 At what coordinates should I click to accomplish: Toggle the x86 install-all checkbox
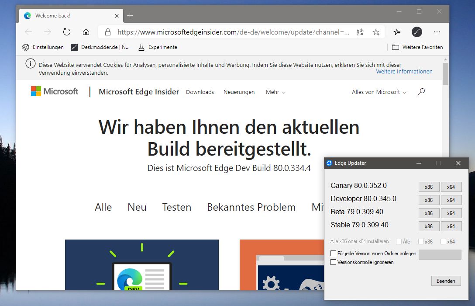421,241
